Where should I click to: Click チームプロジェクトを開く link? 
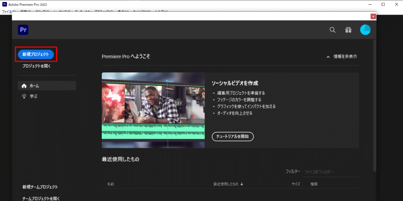[41, 198]
